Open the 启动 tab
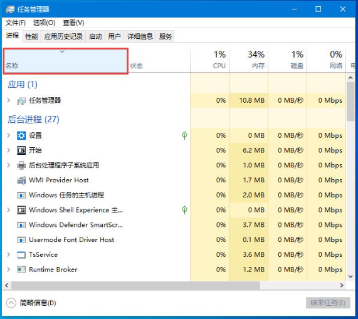 [95, 36]
